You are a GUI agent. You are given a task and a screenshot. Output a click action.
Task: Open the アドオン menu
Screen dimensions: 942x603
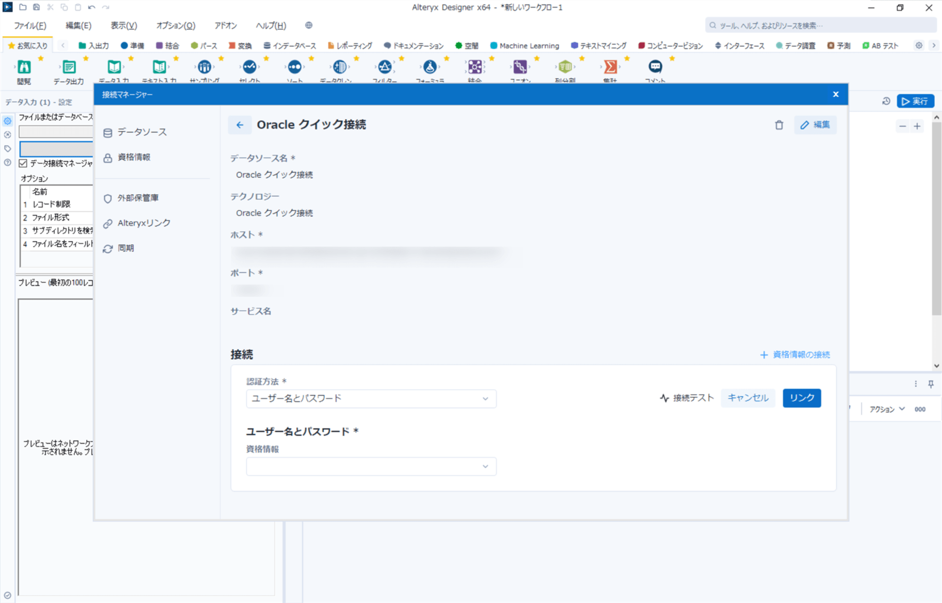coord(226,25)
